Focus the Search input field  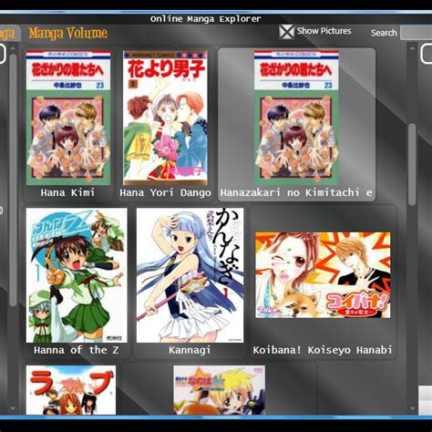416,33
